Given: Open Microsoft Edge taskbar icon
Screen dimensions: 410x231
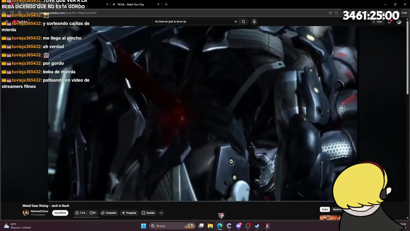Looking at the screenshot, I should [219, 226].
